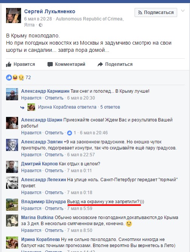Open the Autonomous Republic of Crimea location link

(90, 19)
